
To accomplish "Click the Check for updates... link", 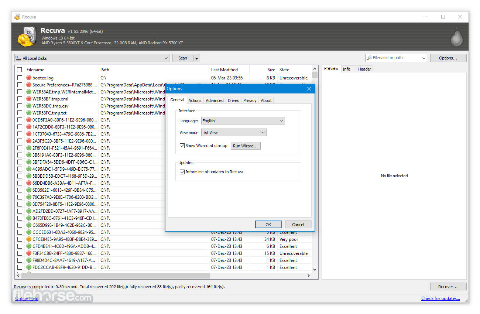I will [440, 298].
